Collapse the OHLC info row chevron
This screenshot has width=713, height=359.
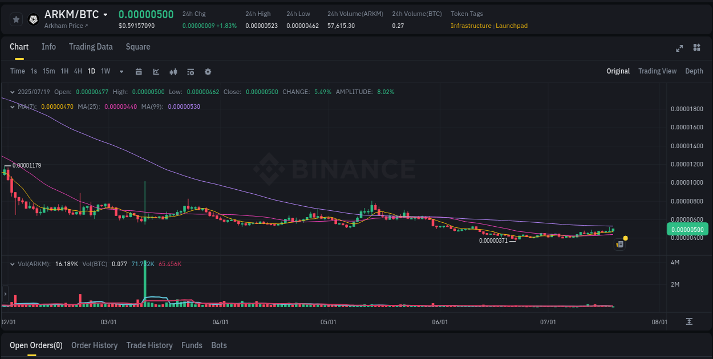point(12,92)
